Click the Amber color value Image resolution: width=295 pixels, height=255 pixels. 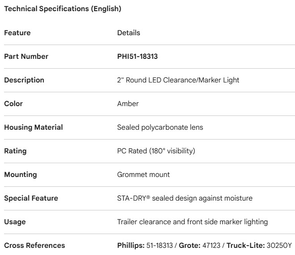pos(128,104)
